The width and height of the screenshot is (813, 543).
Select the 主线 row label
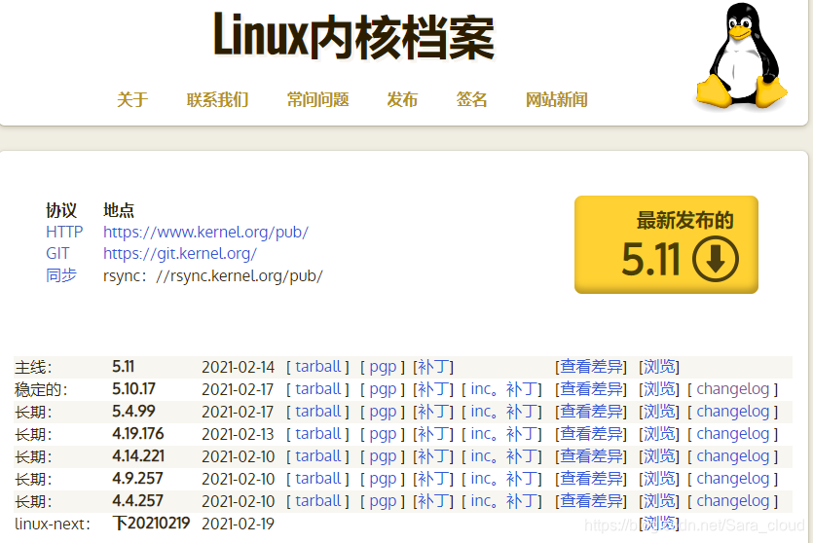pyautogui.click(x=33, y=368)
